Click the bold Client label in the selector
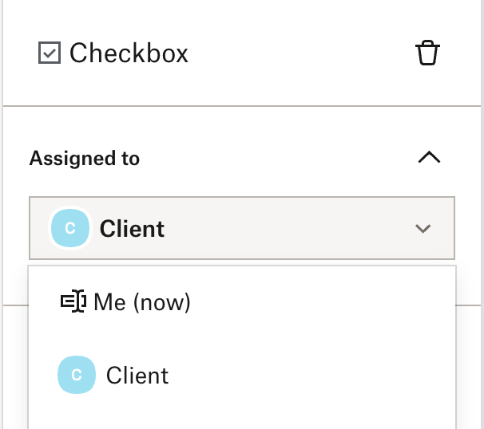The image size is (484, 429). click(x=132, y=229)
